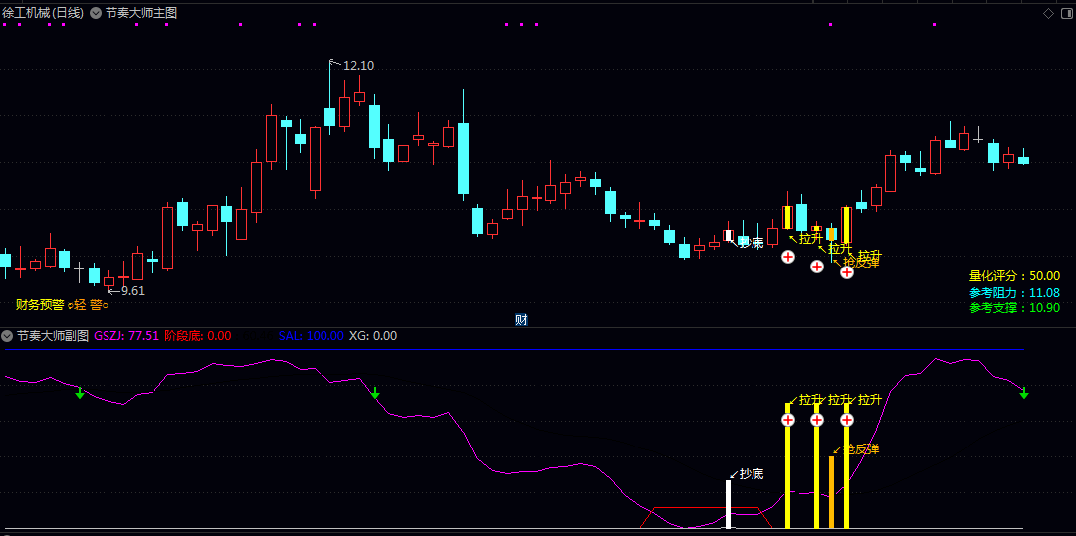The height and width of the screenshot is (536, 1076).
Task: Click the orange 抢反弹 bar in the sub-chart
Action: tap(832, 492)
